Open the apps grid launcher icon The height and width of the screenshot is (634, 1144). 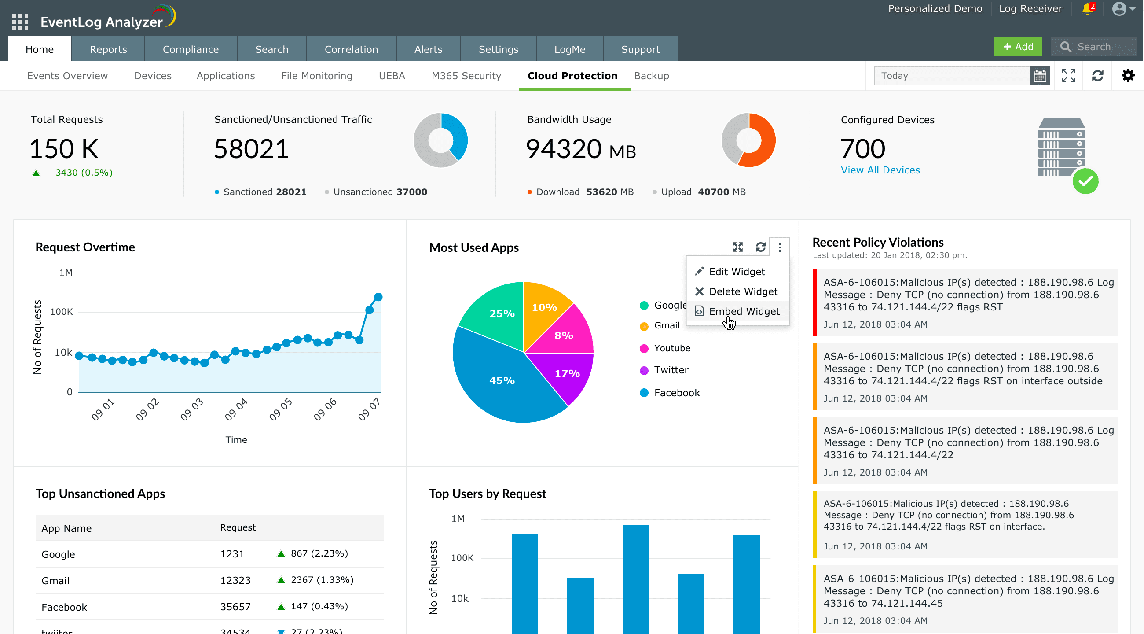tap(20, 21)
